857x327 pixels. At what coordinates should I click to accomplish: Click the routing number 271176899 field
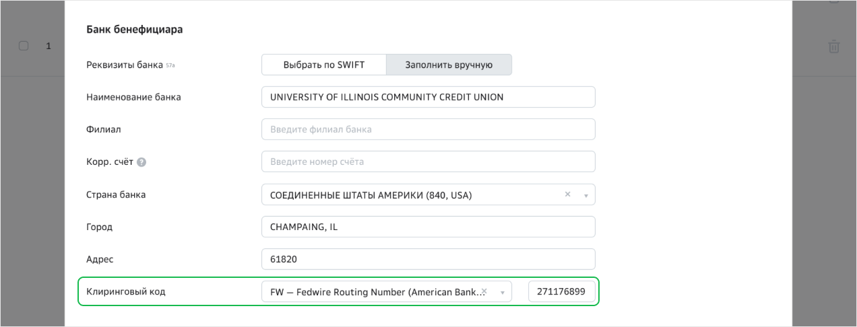coord(561,292)
